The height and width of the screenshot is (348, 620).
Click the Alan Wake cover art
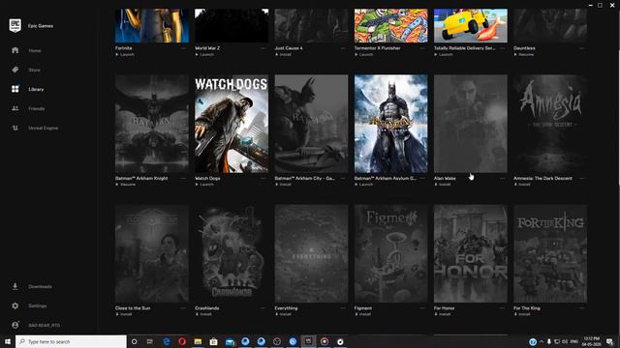(x=471, y=124)
